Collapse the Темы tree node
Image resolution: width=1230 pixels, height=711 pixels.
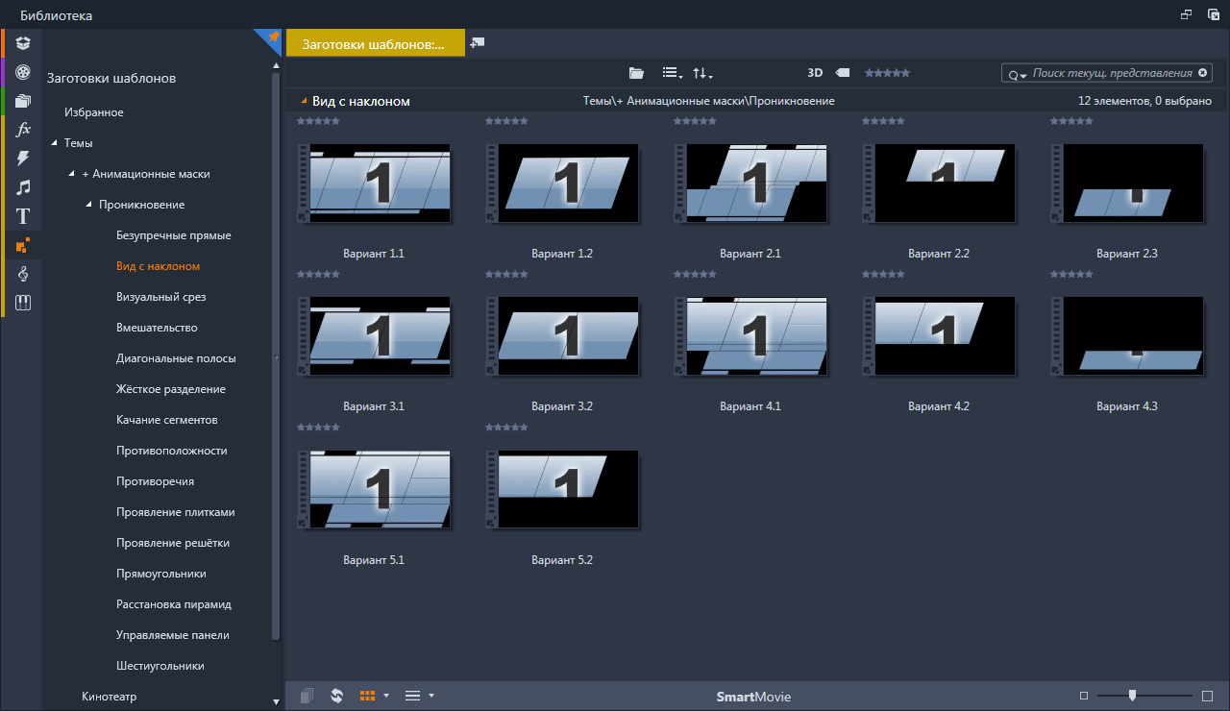click(54, 143)
